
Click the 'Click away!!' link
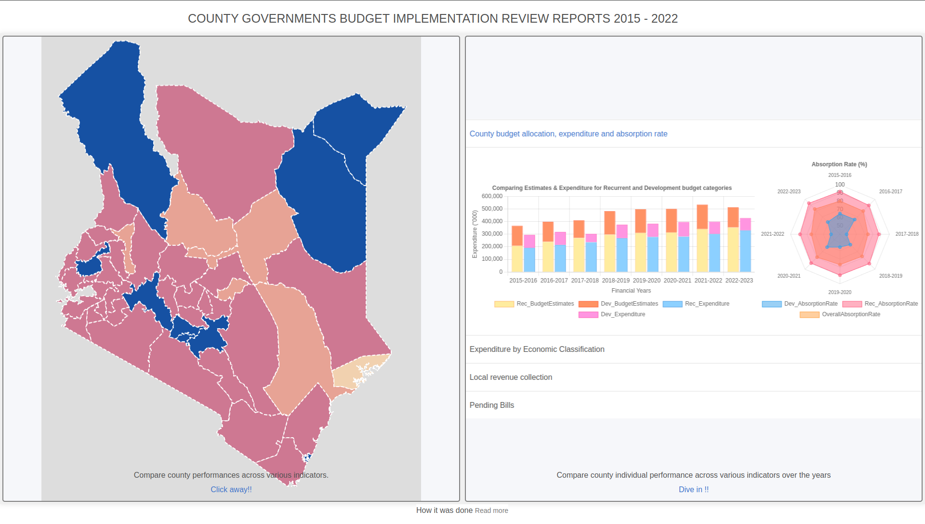231,490
